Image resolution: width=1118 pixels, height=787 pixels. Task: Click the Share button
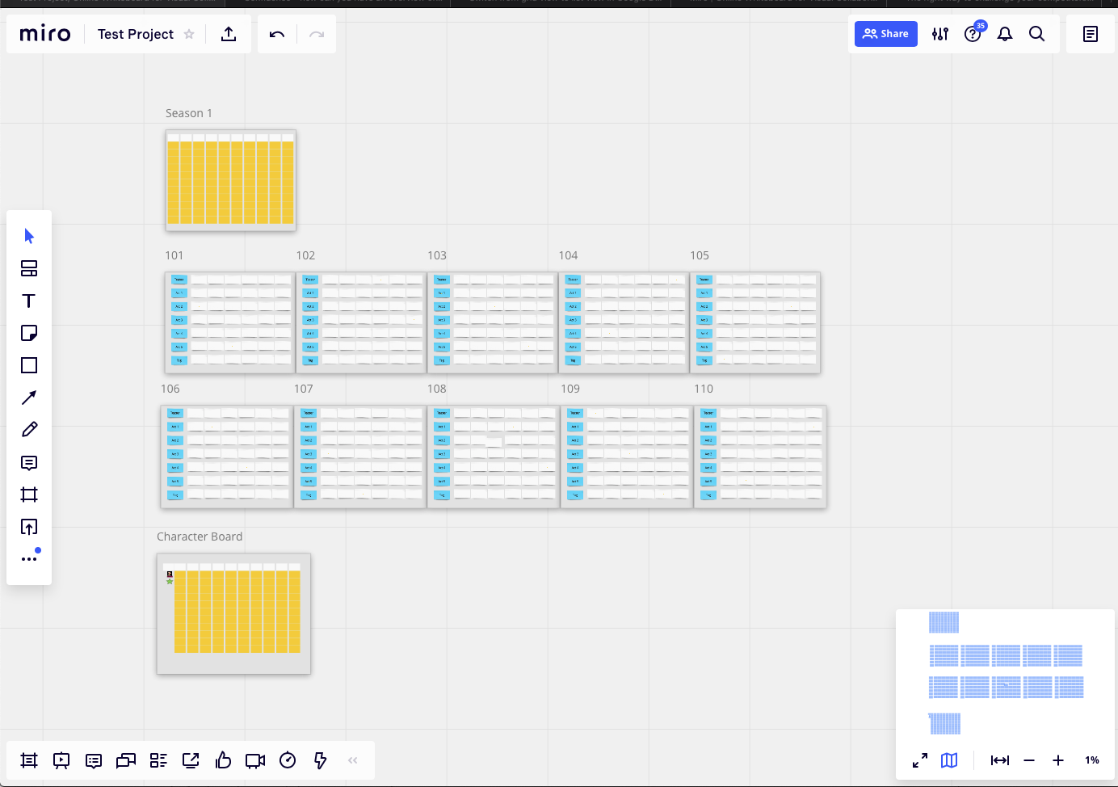tap(885, 34)
